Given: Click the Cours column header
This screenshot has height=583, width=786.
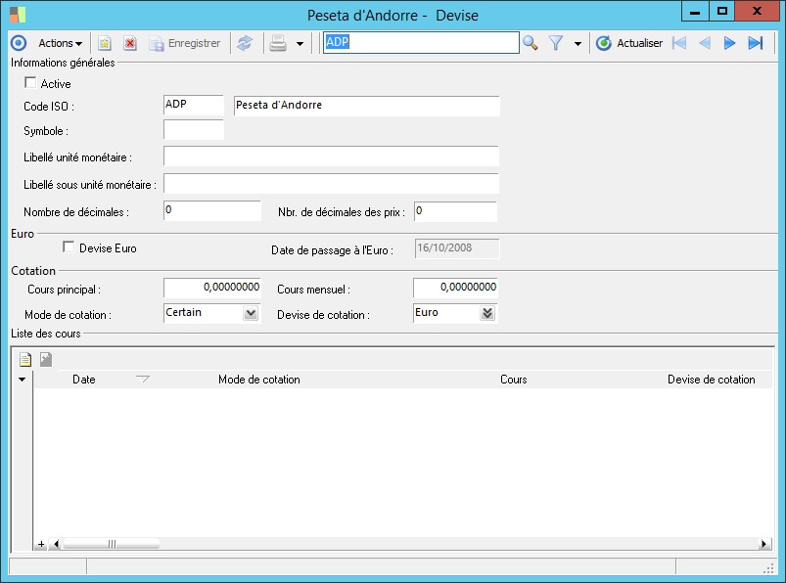Looking at the screenshot, I should pyautogui.click(x=513, y=380).
